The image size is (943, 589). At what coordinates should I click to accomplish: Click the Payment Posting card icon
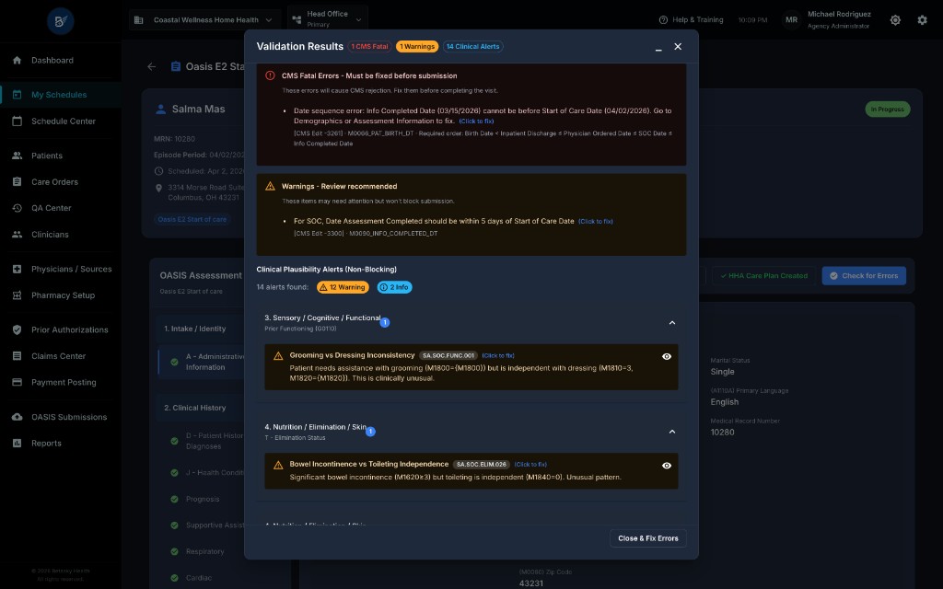17,382
